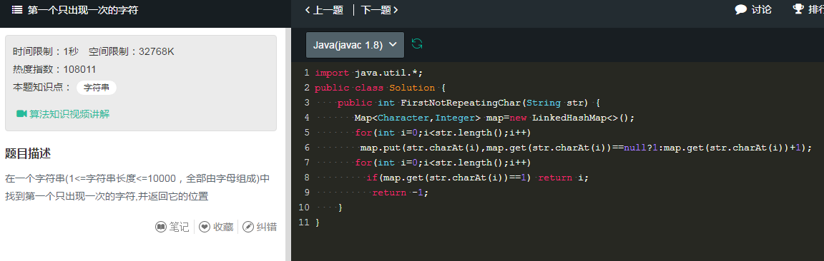The width and height of the screenshot is (824, 261).
Task: Add problem to 收藏 favorites
Action: (x=216, y=227)
